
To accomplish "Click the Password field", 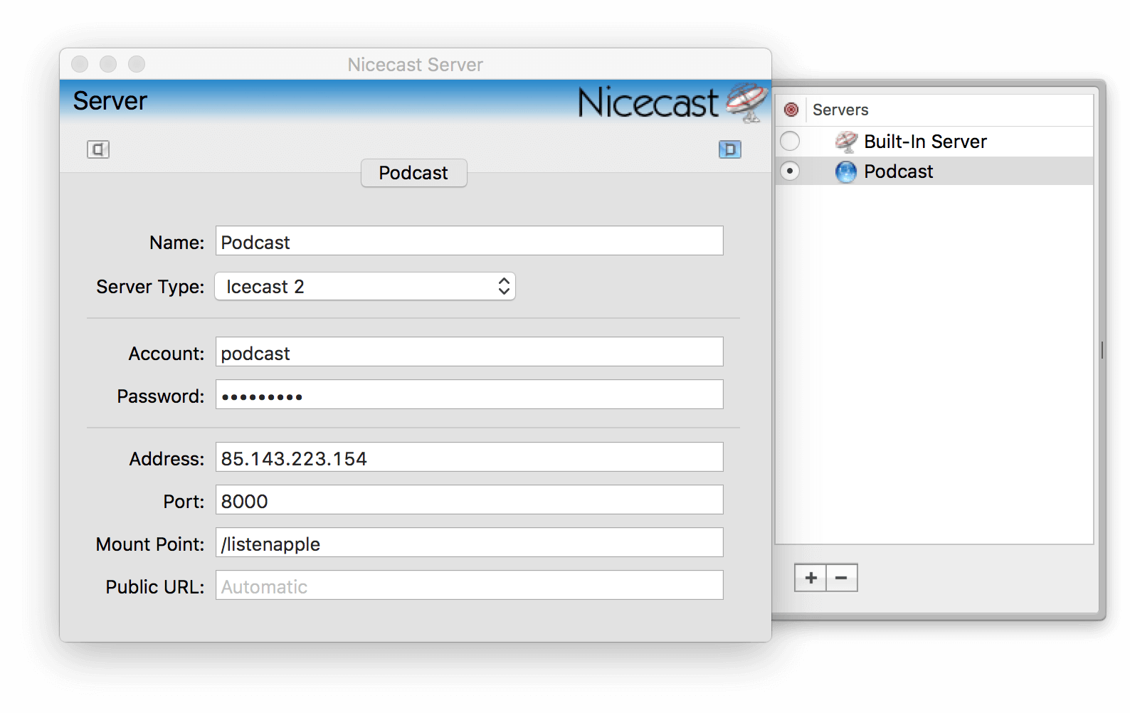I will coord(470,395).
